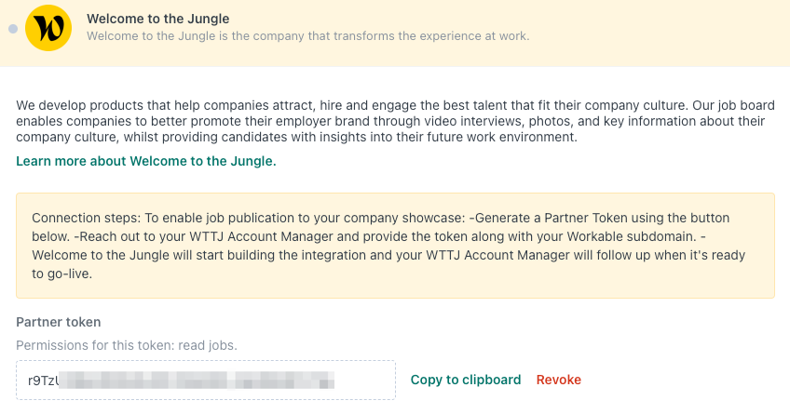The image size is (790, 414).
Task: Click the blurred part of the token
Action: coord(197,381)
